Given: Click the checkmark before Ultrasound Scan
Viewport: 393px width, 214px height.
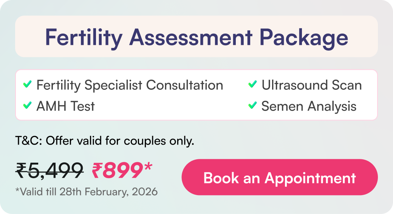Looking at the screenshot, I should pos(252,85).
